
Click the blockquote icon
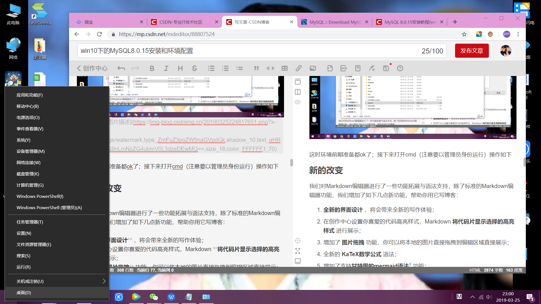pyautogui.click(x=256, y=68)
